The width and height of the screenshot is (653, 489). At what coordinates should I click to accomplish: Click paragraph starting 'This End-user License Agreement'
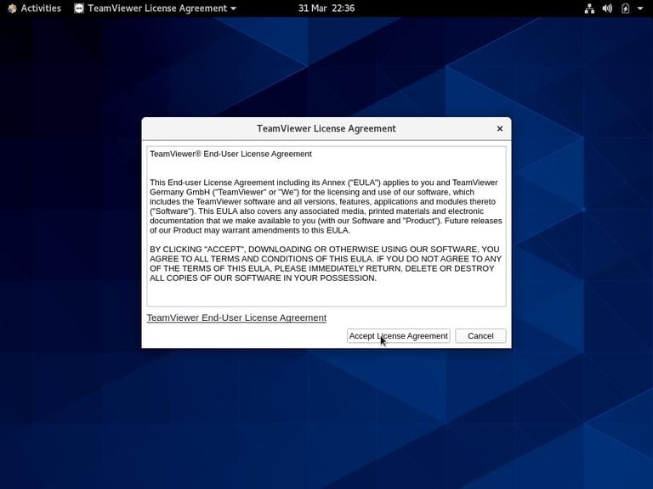(326, 206)
